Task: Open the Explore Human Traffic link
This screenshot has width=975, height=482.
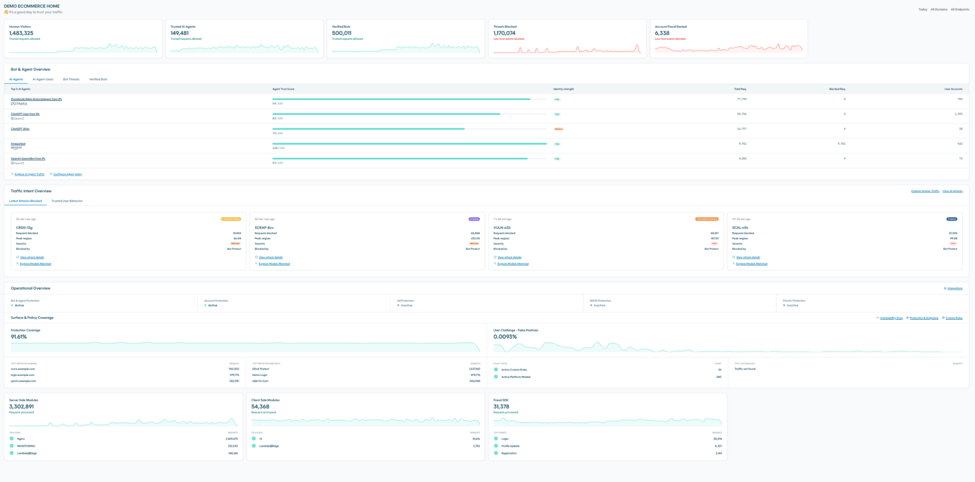Action: pyautogui.click(x=925, y=191)
